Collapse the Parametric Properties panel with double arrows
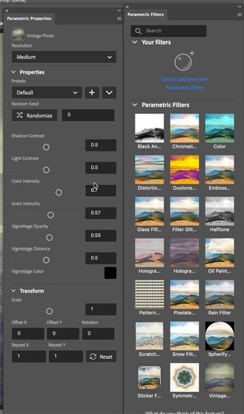 119,10
